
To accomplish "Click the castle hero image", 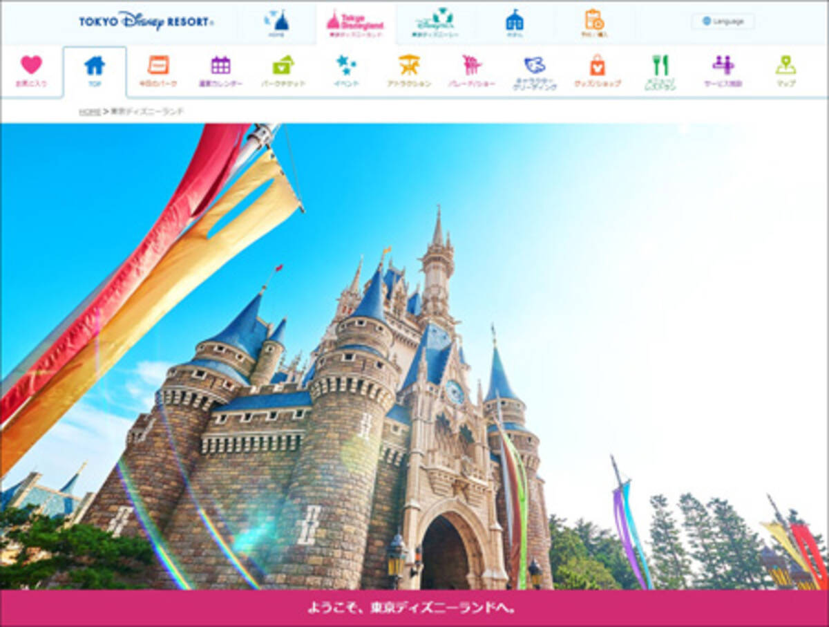I will point(414,356).
